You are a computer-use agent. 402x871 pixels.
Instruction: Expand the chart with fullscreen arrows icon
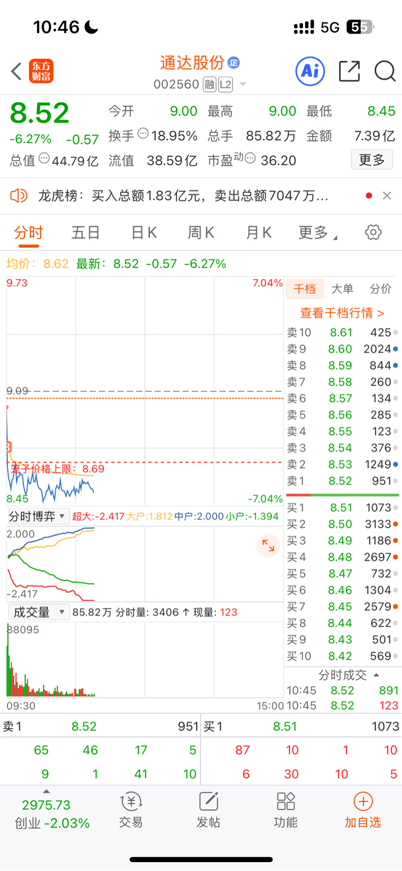(269, 545)
